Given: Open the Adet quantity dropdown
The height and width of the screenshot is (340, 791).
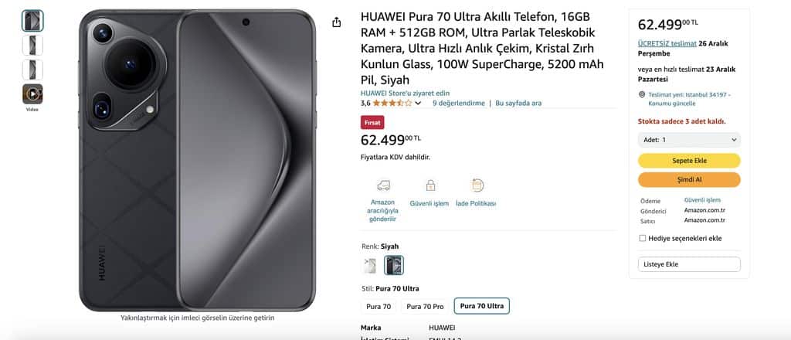Looking at the screenshot, I should (689, 140).
